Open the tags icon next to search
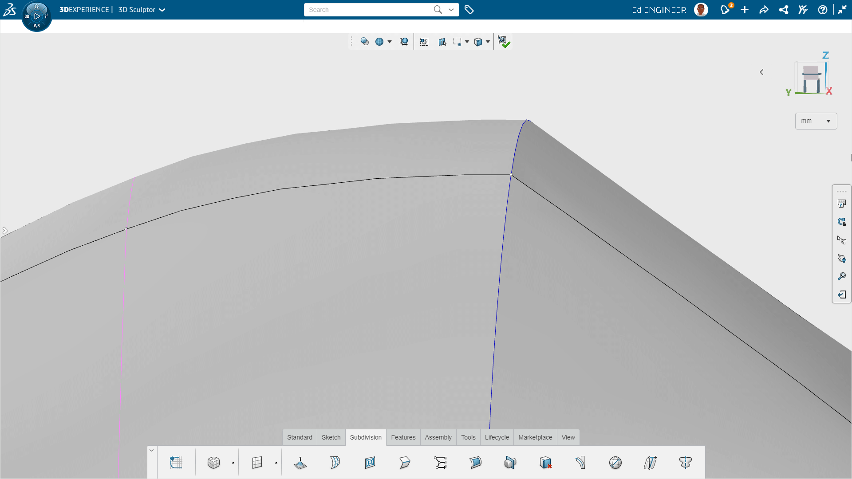Screen dimensions: 852x479 469,10
